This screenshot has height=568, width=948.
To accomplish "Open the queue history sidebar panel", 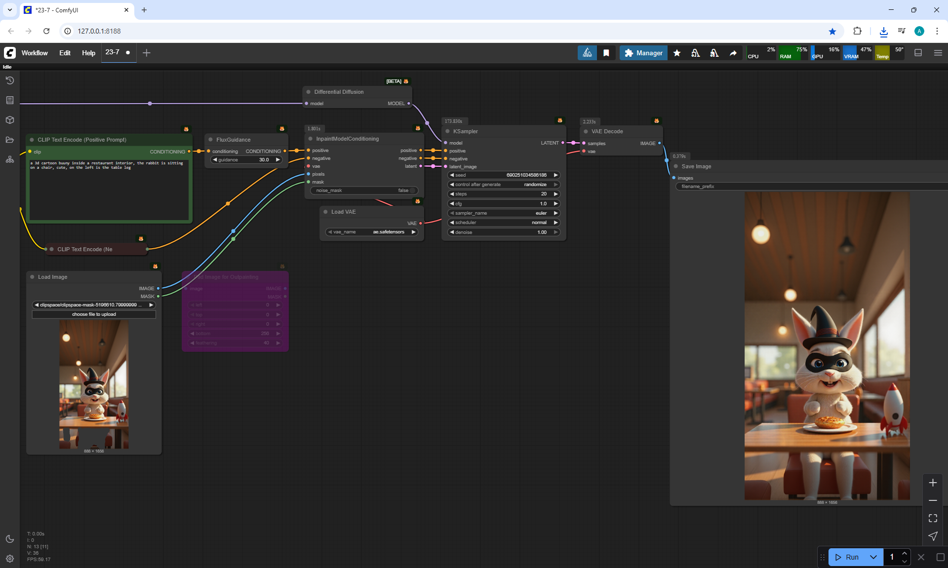I will [9, 80].
